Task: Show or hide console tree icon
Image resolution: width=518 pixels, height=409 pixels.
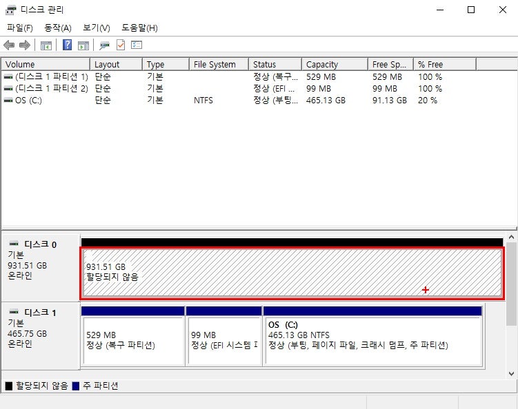Action: tap(46, 45)
